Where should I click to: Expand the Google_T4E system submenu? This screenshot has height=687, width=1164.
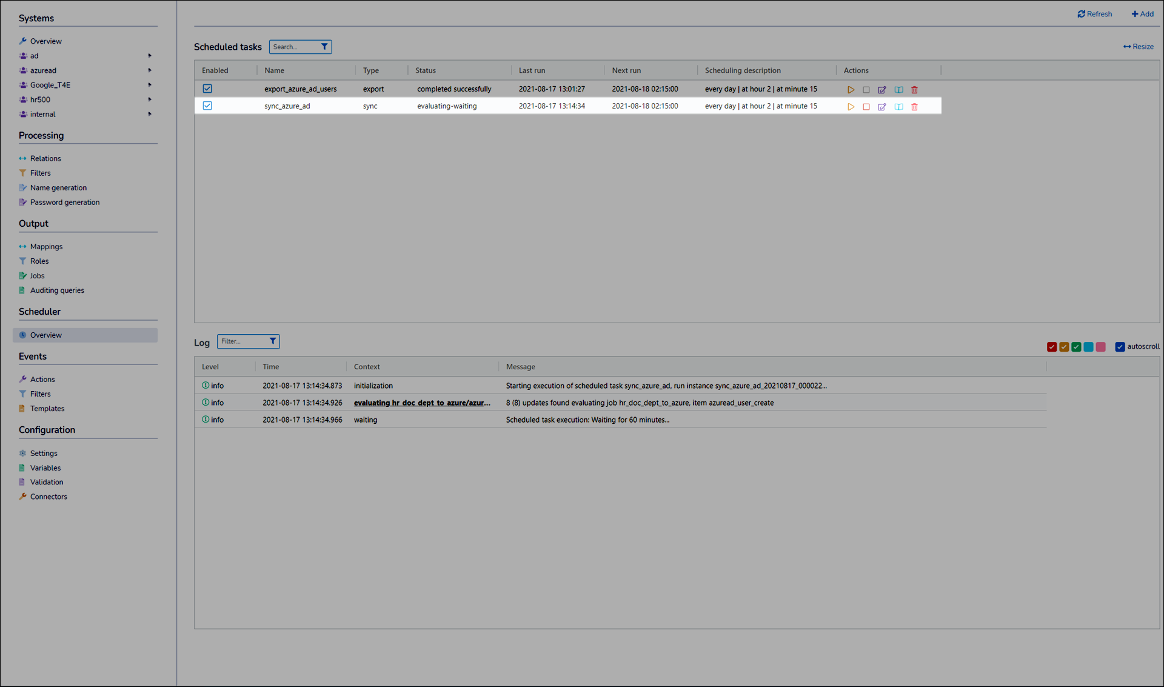[150, 85]
